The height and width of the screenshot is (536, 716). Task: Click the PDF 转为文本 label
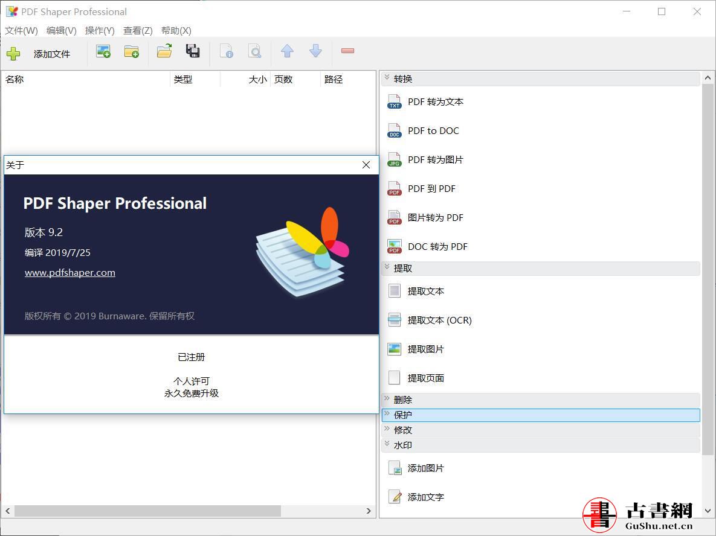pyautogui.click(x=436, y=102)
